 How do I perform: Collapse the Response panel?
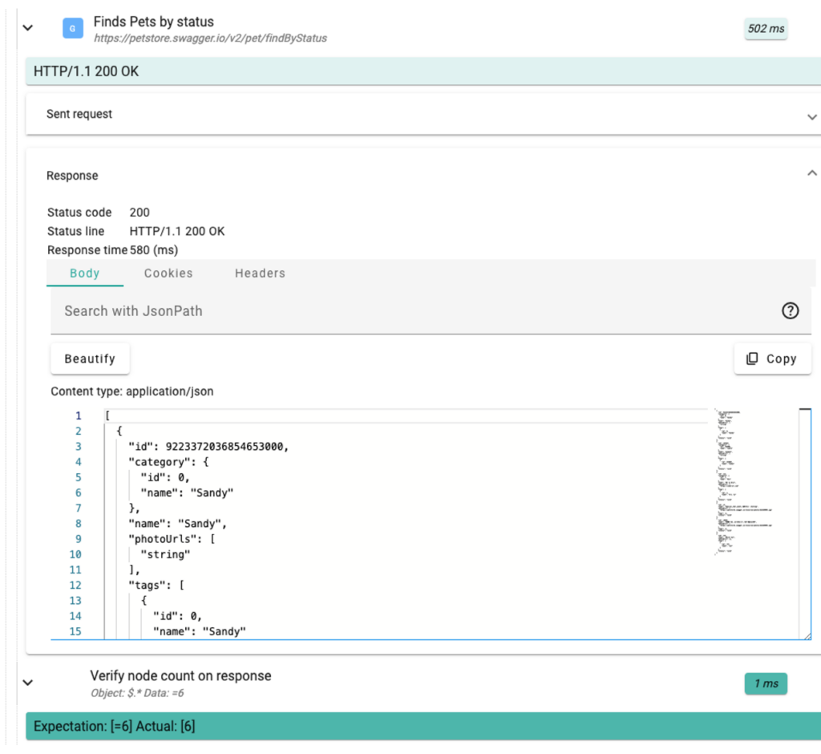[811, 173]
